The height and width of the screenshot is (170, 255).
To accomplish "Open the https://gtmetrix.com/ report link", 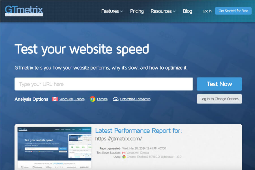I will click(x=119, y=139).
